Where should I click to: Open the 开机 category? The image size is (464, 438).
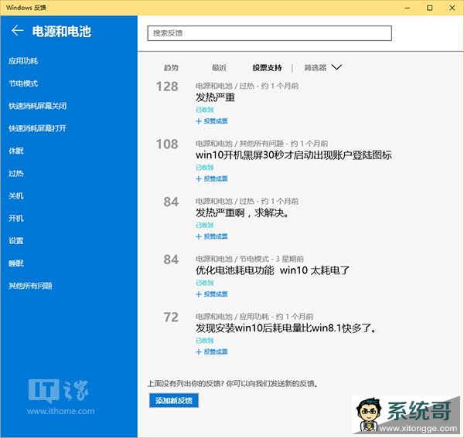tap(16, 218)
